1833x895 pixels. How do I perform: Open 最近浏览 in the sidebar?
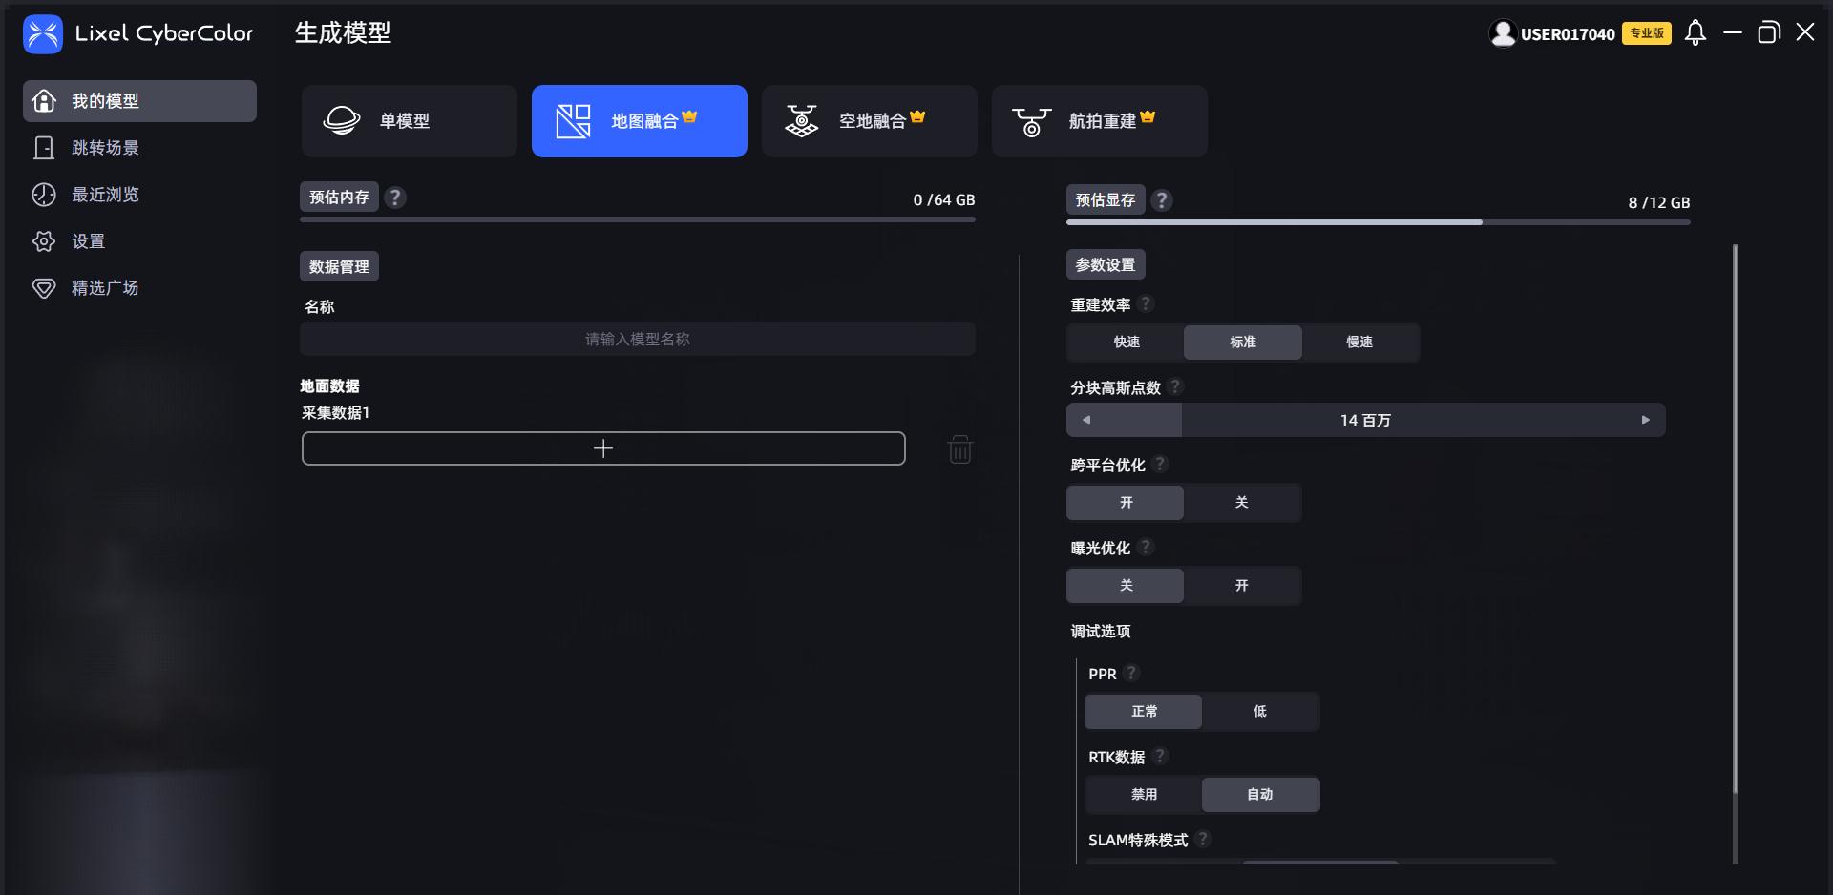pyautogui.click(x=139, y=195)
